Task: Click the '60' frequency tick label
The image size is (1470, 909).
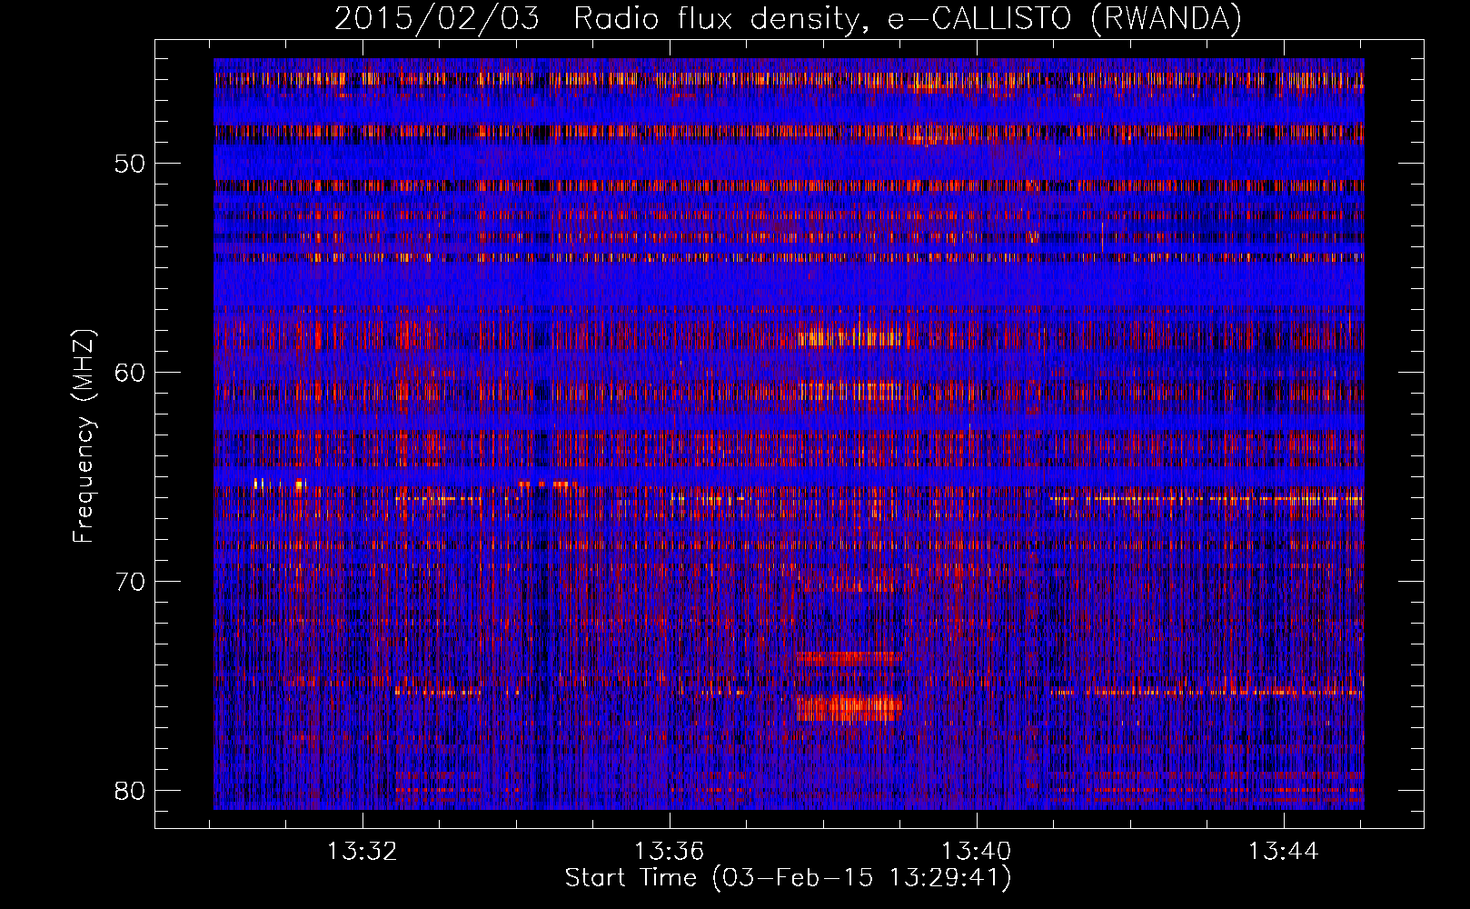Action: pos(131,372)
